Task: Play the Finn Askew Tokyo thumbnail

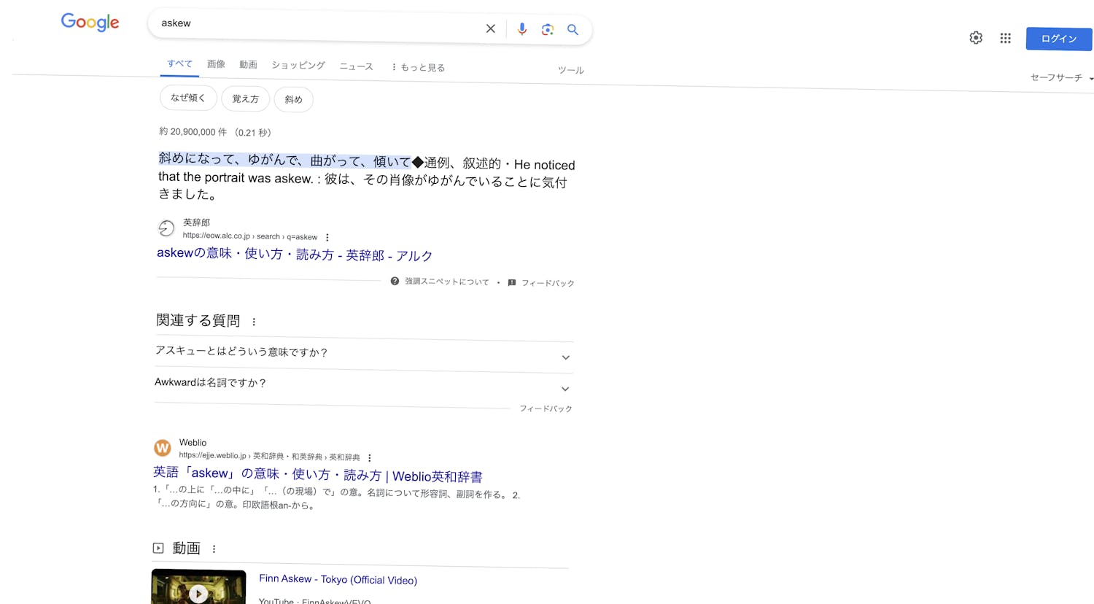Action: coord(198,588)
